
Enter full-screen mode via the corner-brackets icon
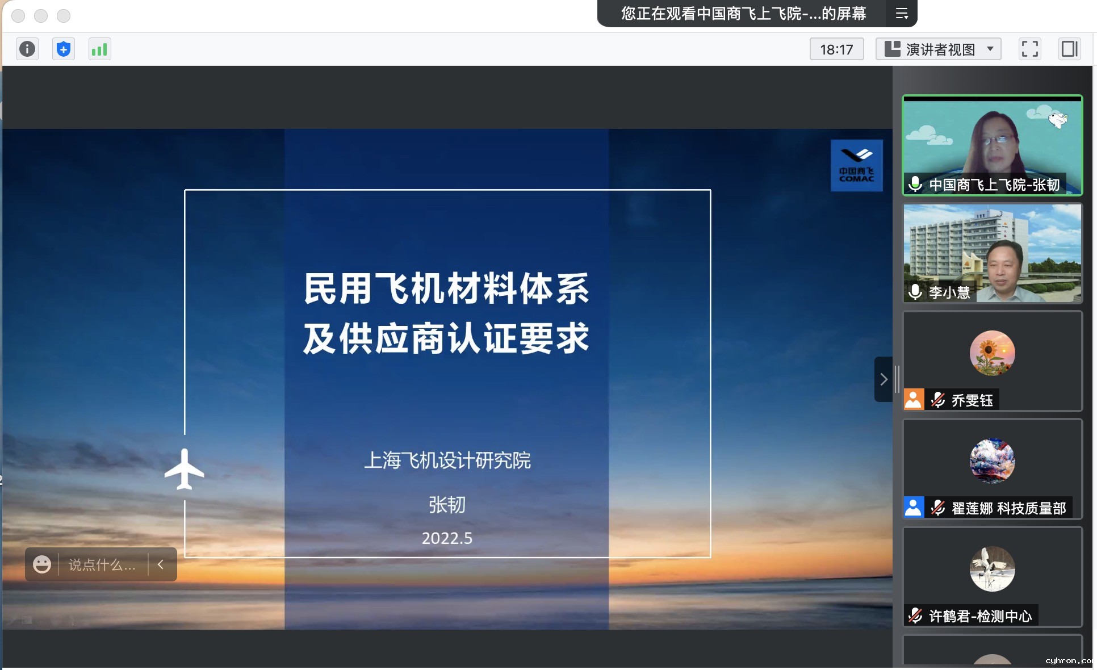[x=1029, y=49]
